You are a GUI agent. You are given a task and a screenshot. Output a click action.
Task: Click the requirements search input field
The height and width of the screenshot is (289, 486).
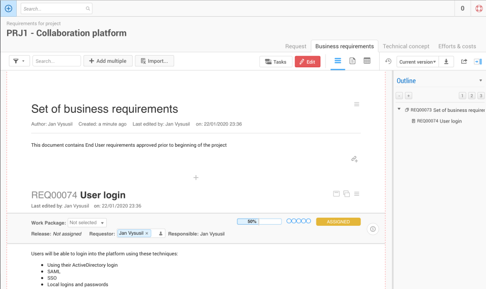pyautogui.click(x=56, y=61)
